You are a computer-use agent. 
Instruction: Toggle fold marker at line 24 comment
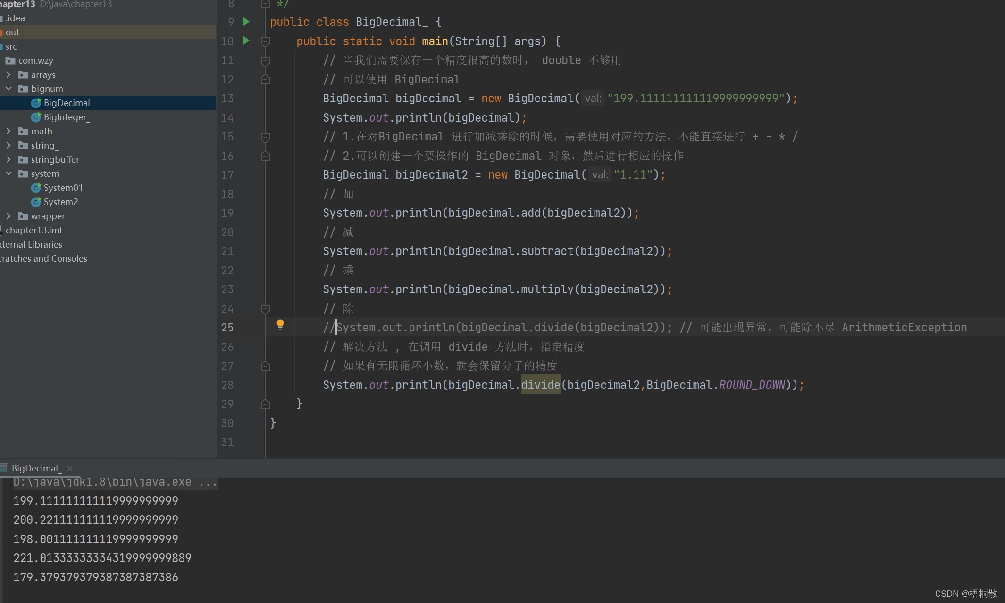coord(265,309)
